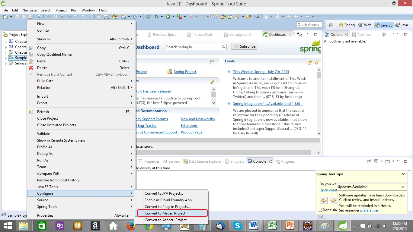The height and width of the screenshot is (232, 413).
Task: Click the Firefox icon in the taskbar
Action: (x=131, y=226)
